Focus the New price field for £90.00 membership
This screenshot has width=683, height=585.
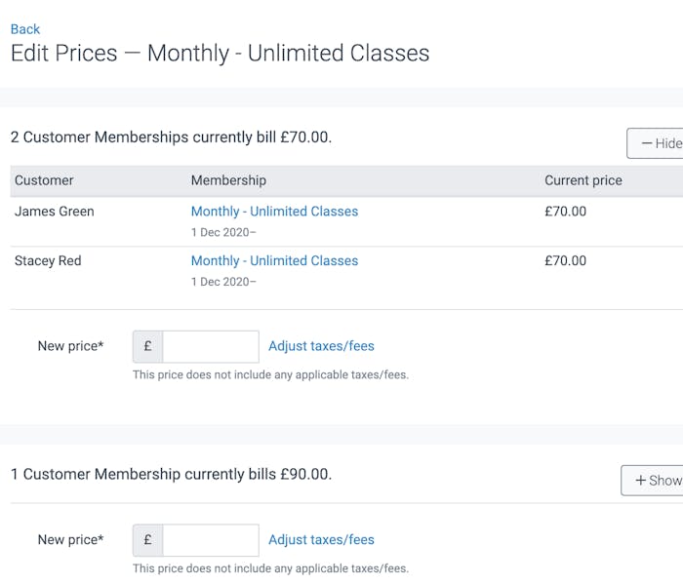pos(210,540)
